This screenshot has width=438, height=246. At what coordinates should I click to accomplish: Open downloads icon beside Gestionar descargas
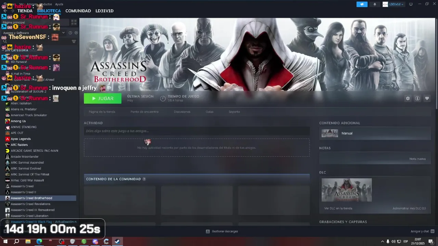pos(208,231)
